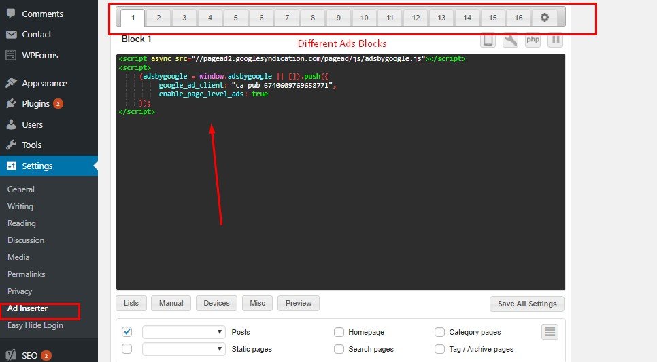Image resolution: width=657 pixels, height=362 pixels.
Task: Click the Plugins update count badge
Action: pyautogui.click(x=58, y=104)
